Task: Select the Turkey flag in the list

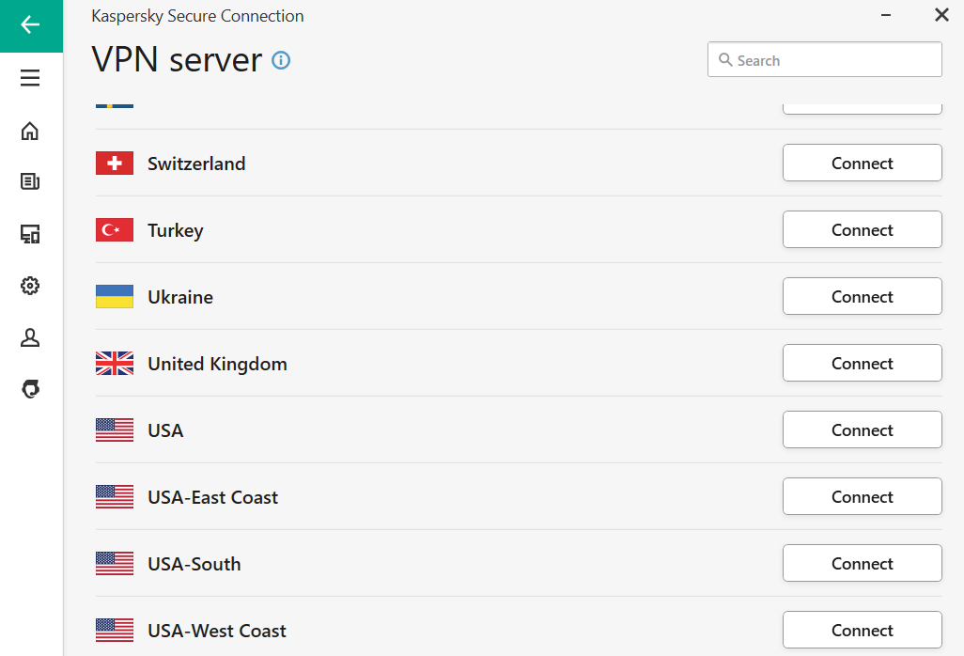Action: (115, 230)
